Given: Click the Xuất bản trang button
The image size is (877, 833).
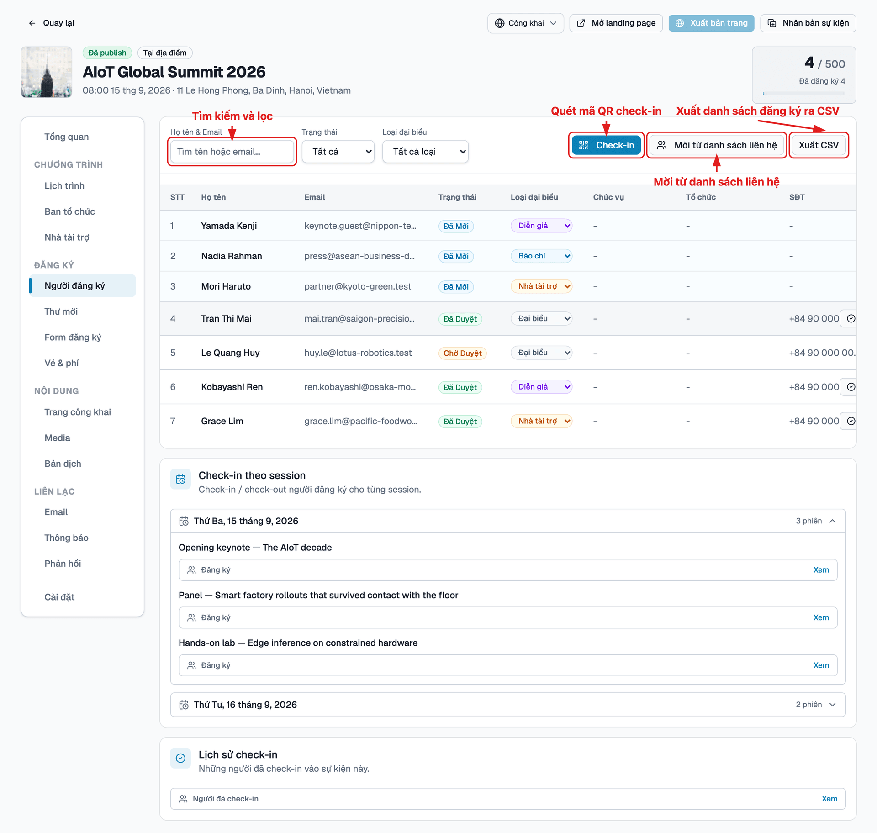Looking at the screenshot, I should [711, 23].
